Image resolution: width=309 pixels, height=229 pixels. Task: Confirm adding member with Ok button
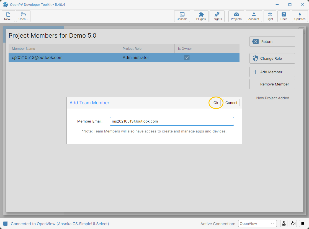click(216, 103)
